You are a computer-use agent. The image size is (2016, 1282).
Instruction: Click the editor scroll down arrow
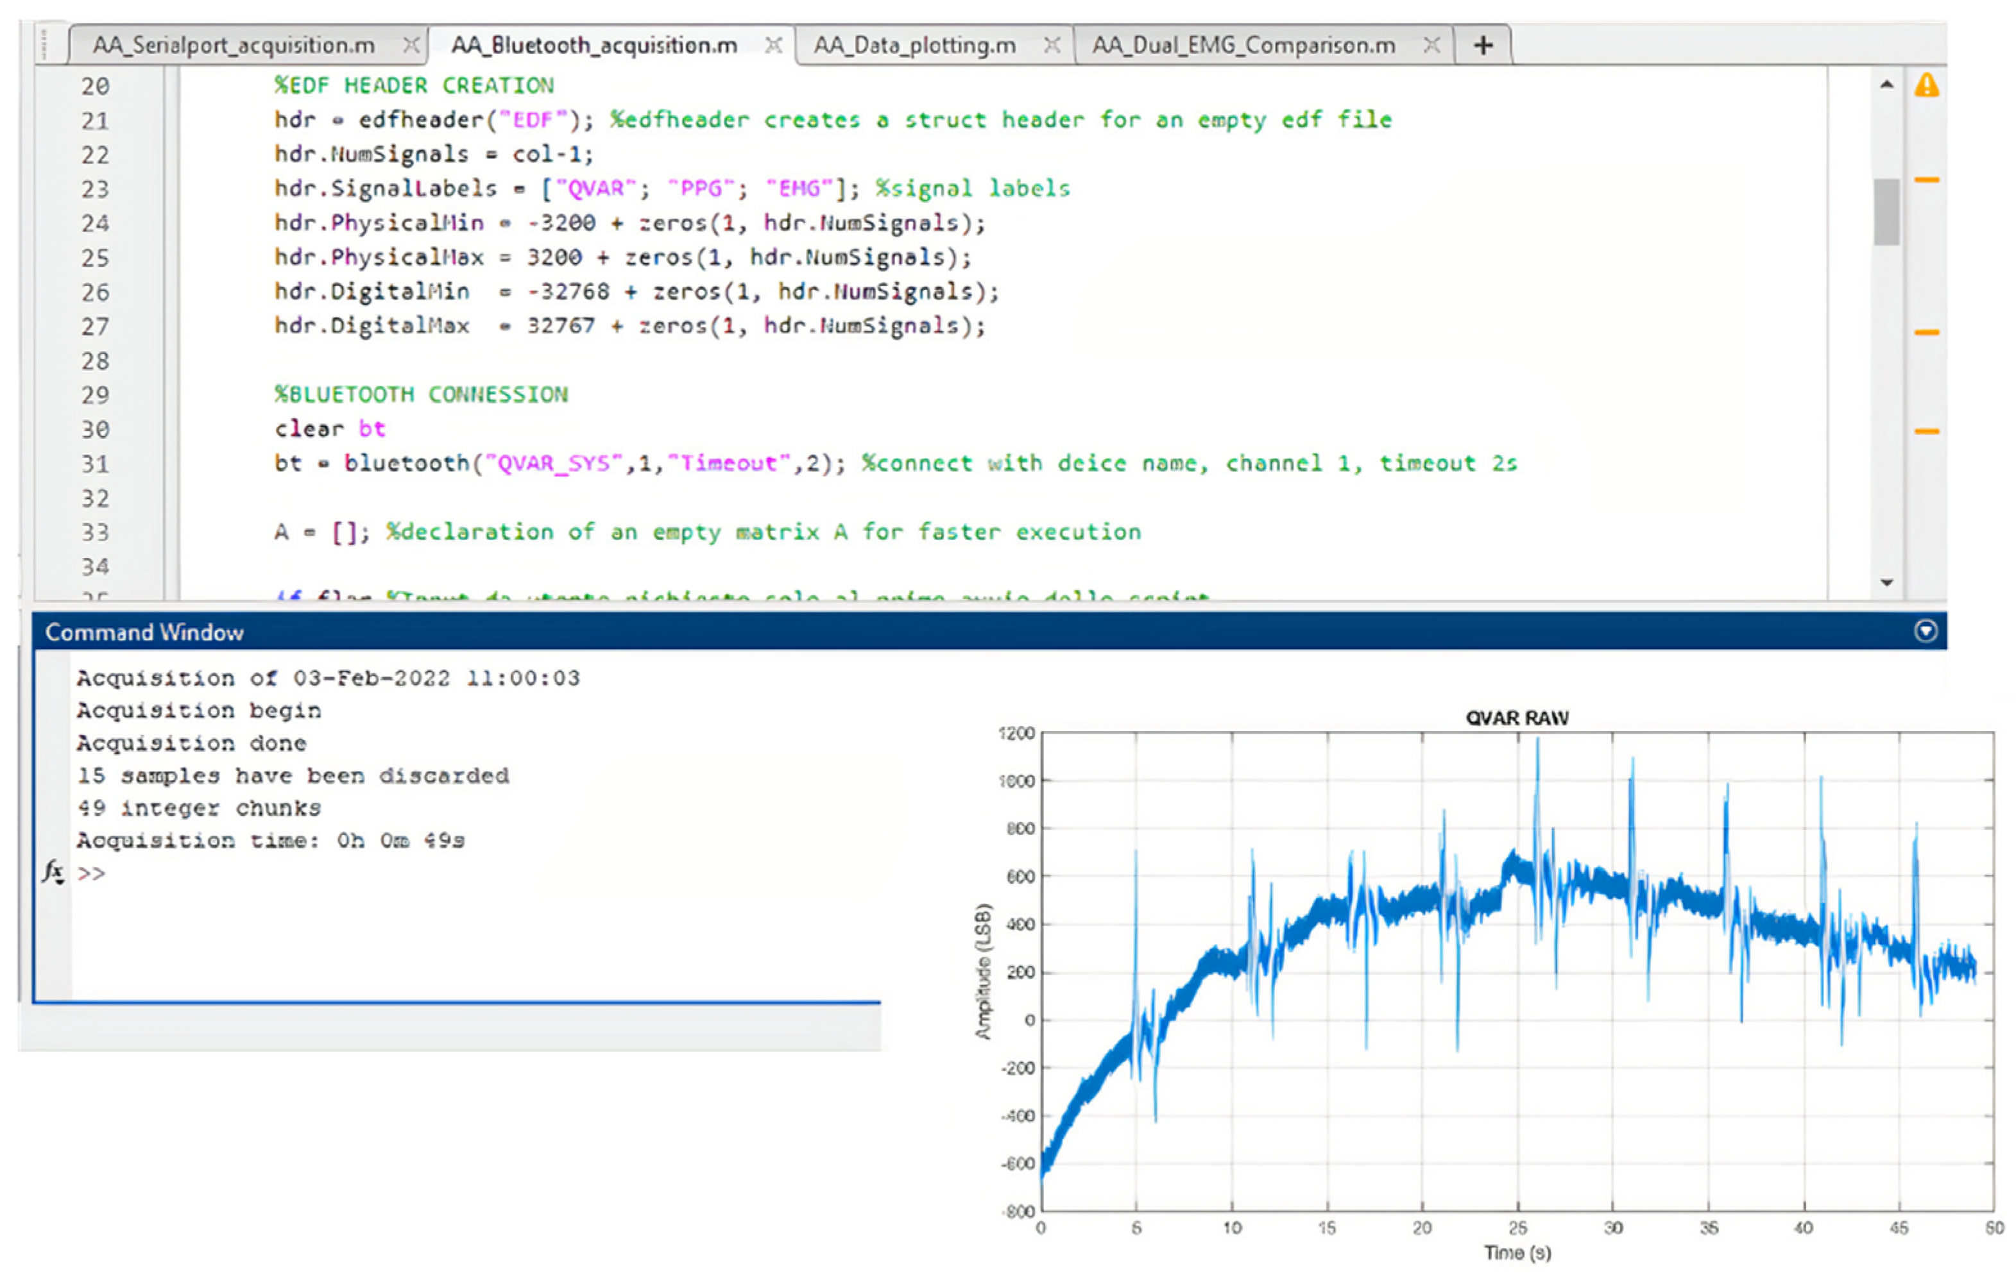[x=1886, y=582]
